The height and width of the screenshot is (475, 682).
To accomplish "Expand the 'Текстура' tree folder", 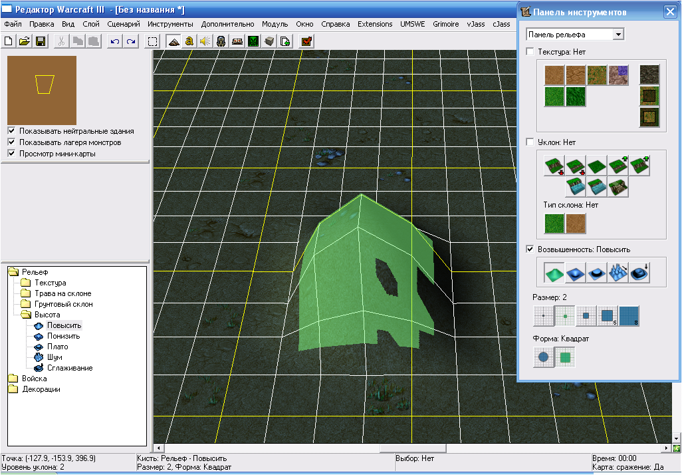I will point(26,283).
